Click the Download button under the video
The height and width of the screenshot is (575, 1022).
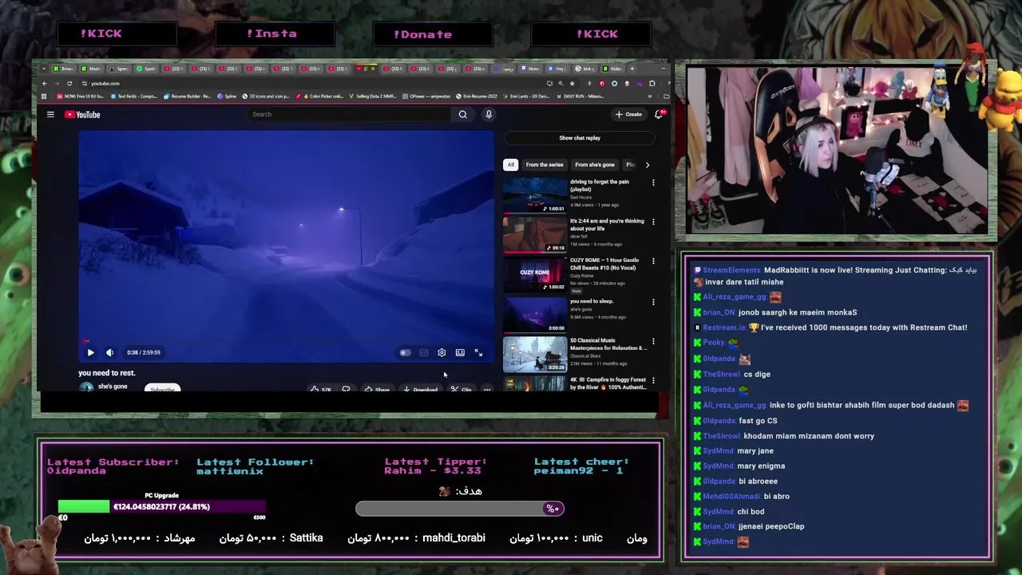coord(420,389)
